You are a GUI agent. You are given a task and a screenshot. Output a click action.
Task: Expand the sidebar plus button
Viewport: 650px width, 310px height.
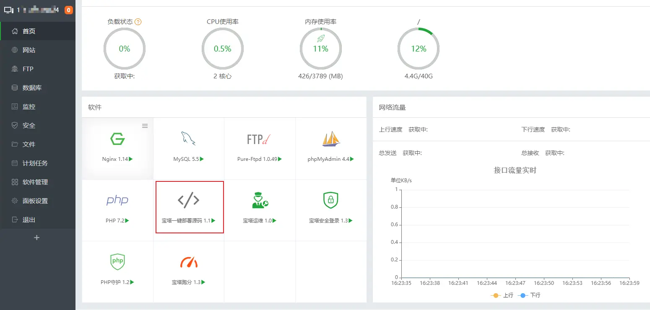(37, 238)
